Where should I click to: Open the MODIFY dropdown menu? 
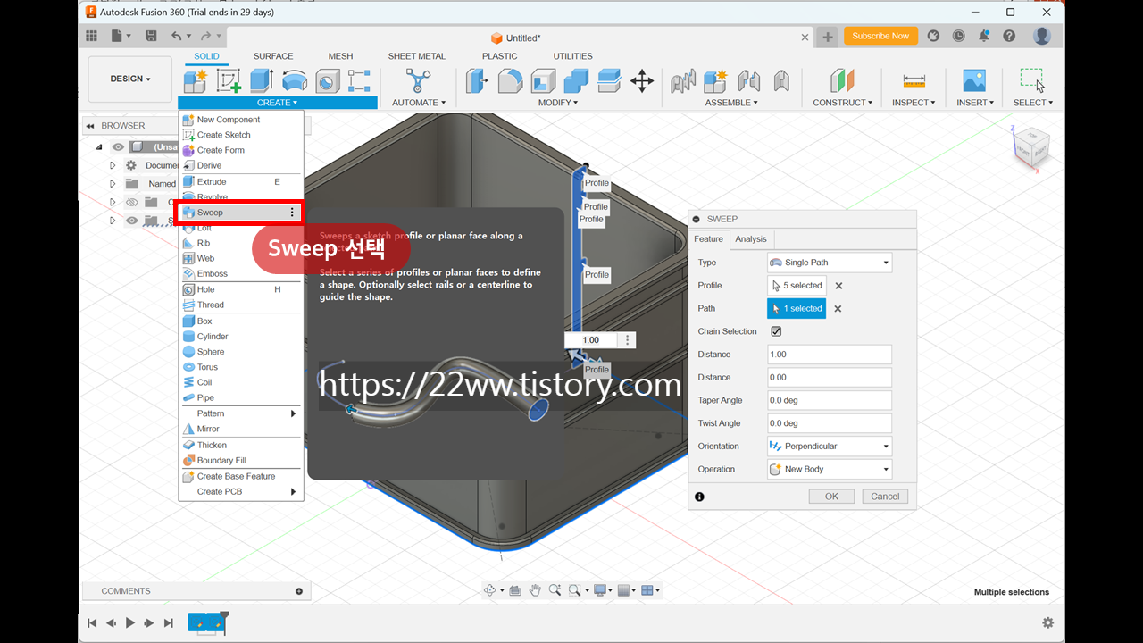[x=559, y=103]
